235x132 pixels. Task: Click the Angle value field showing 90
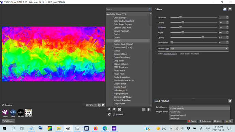pos(222,32)
